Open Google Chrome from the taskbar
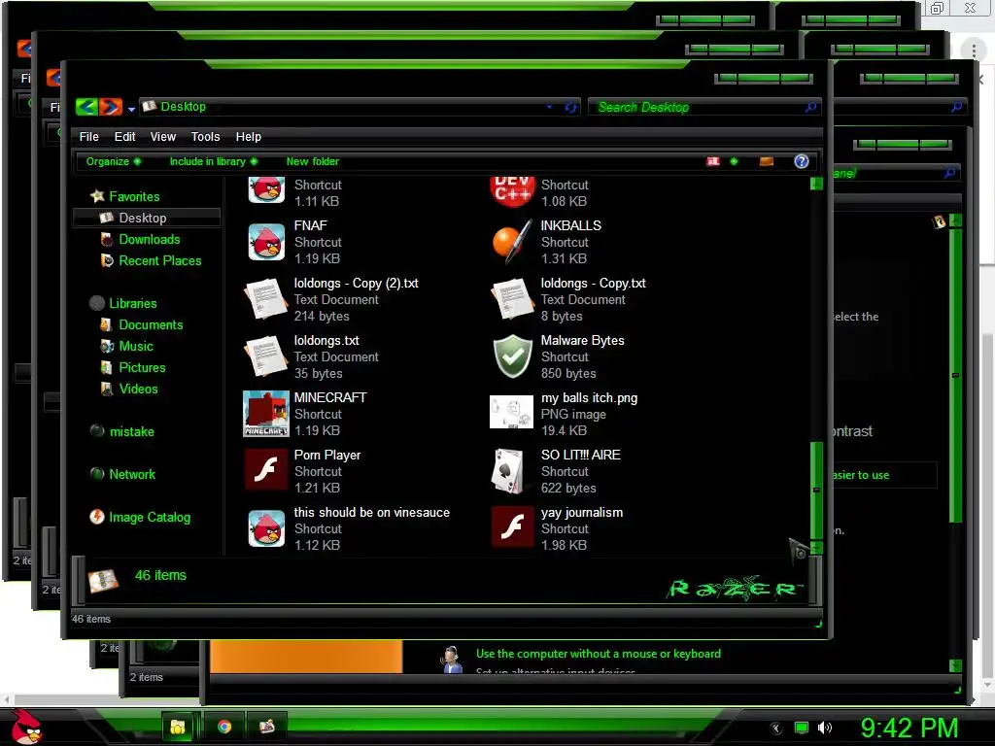 pos(224,727)
